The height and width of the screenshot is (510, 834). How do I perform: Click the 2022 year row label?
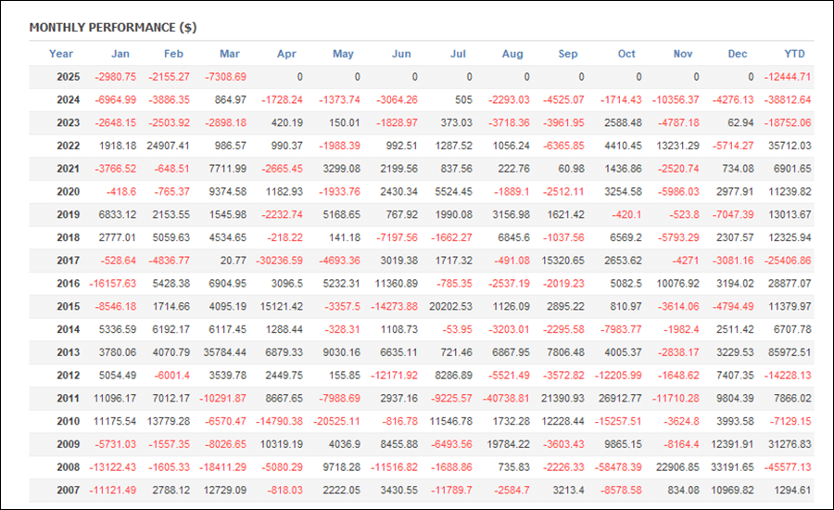(x=68, y=146)
